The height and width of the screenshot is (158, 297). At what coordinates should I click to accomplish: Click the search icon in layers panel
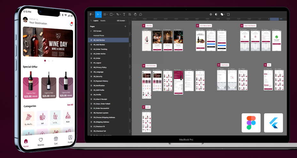(91, 20)
